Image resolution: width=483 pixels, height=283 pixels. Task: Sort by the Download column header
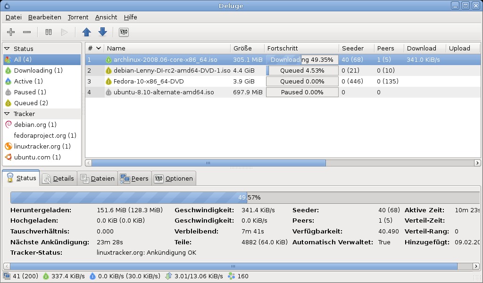coord(425,48)
